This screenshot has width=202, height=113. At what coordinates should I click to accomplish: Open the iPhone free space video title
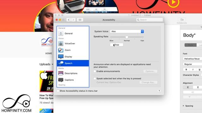(46, 97)
